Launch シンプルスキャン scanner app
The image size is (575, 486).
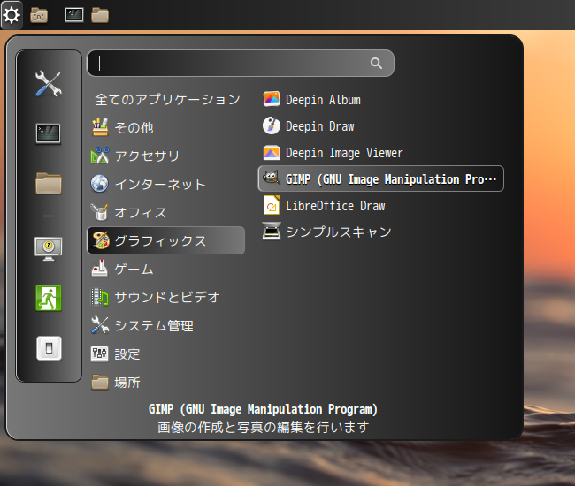(x=381, y=232)
